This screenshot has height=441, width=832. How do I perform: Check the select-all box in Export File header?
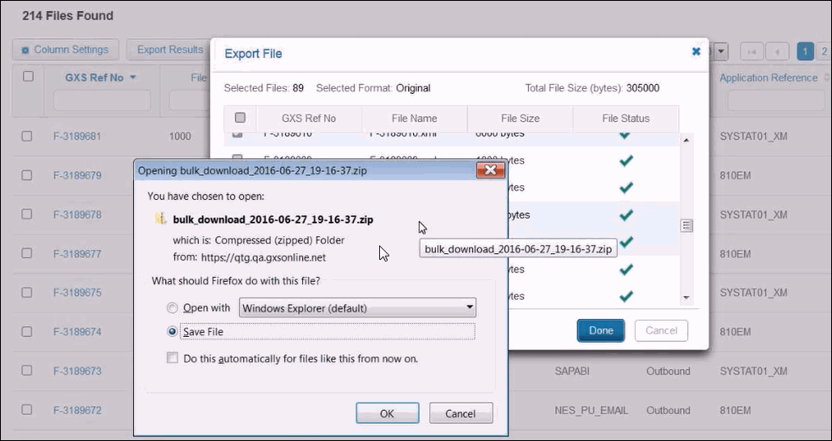click(x=240, y=119)
